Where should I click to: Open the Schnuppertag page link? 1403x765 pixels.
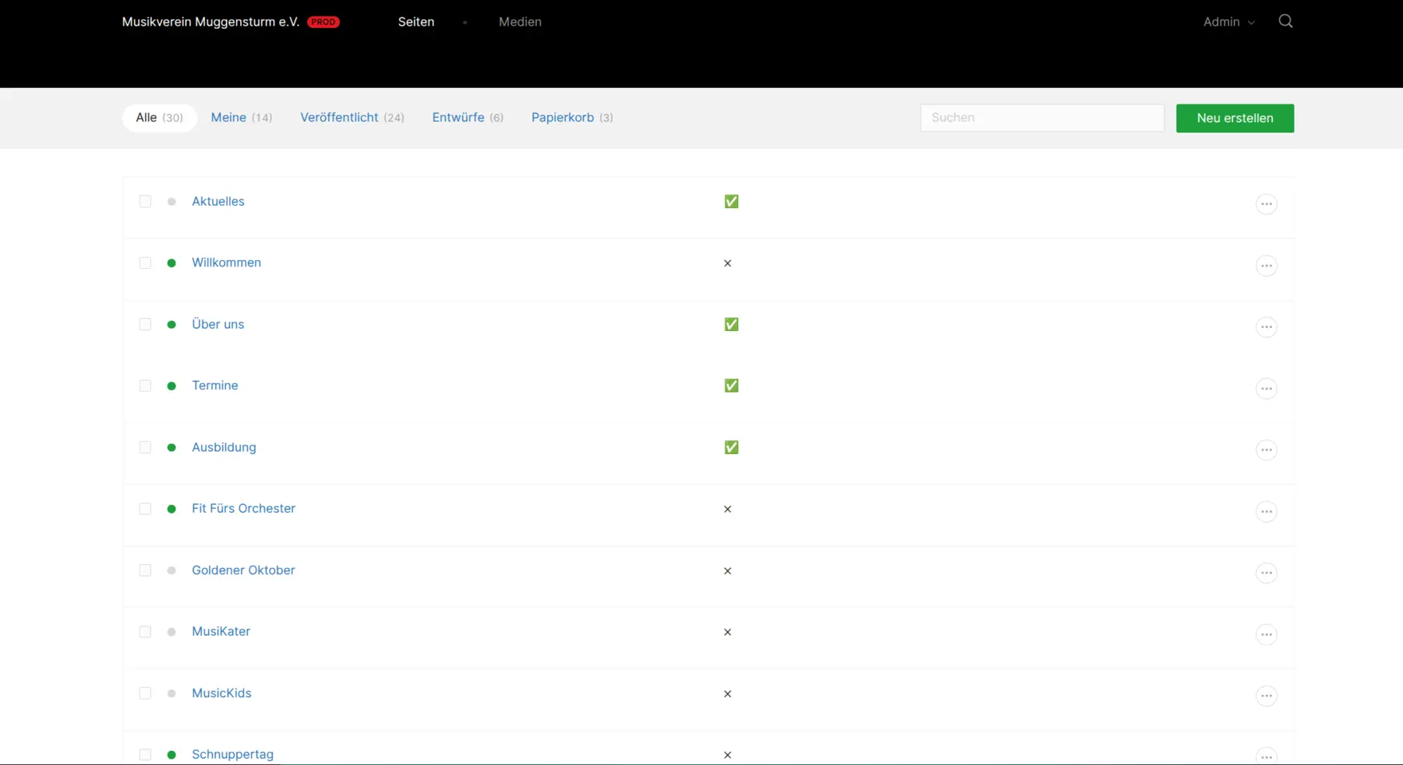pos(232,754)
